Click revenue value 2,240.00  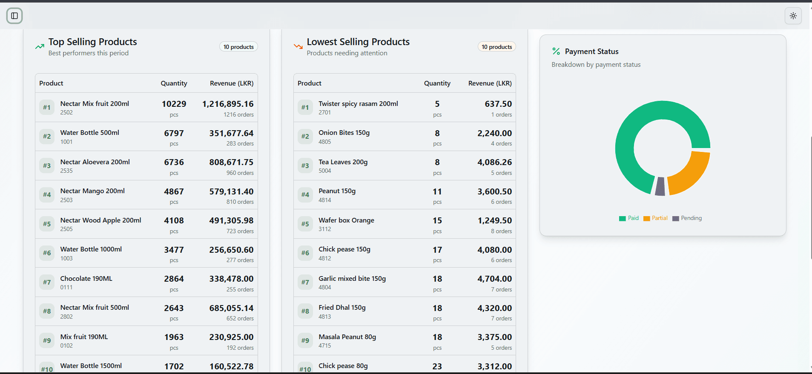[x=495, y=133]
